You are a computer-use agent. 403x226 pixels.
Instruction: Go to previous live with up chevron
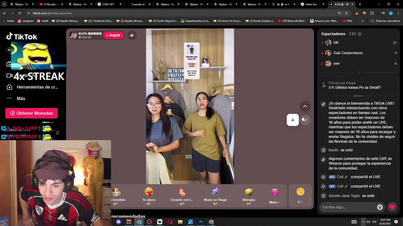tap(305, 106)
